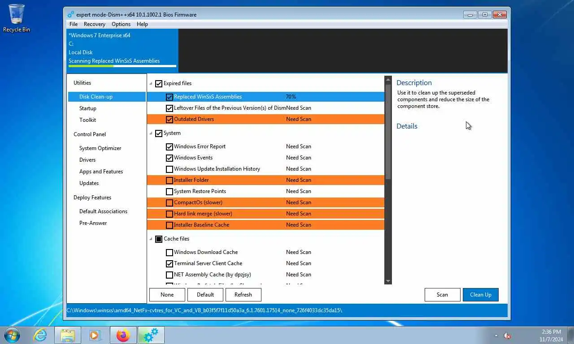Image resolution: width=574 pixels, height=344 pixels.
Task: Click the Clean Up button
Action: (x=480, y=295)
